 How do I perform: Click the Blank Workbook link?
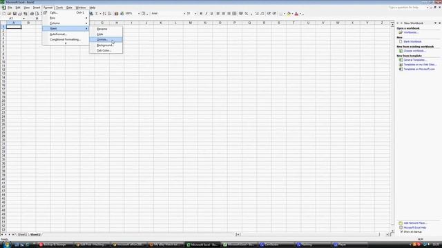point(412,41)
